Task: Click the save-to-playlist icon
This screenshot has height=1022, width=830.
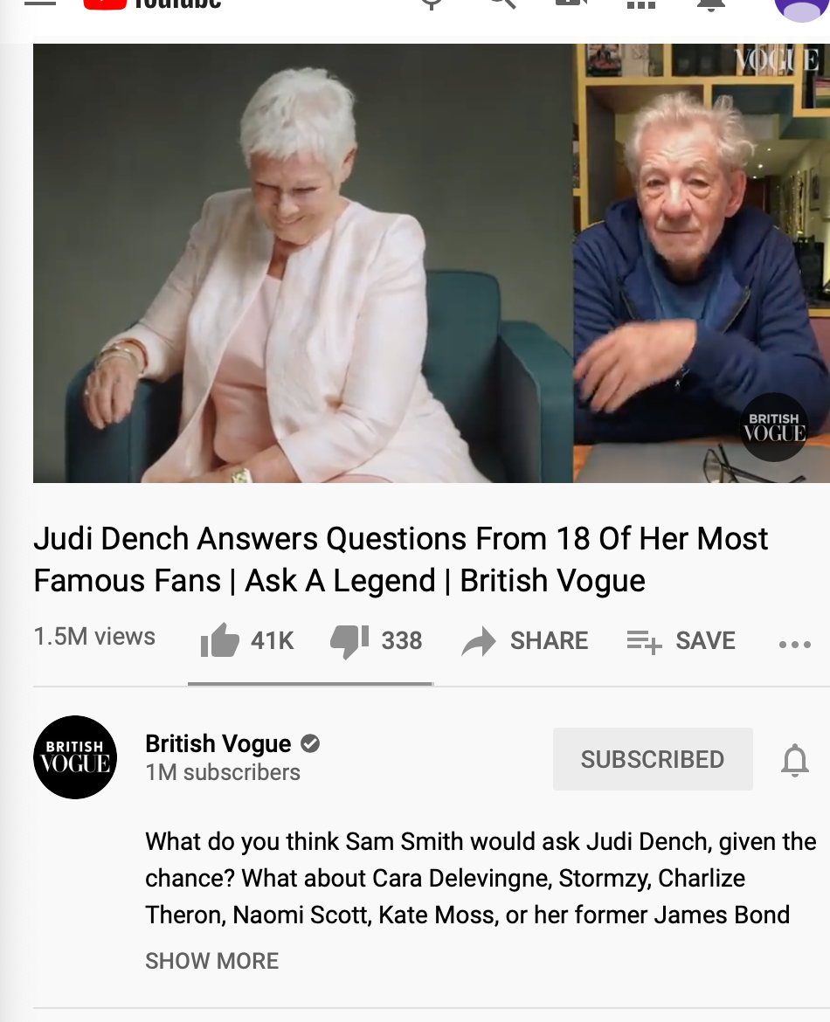Action: 644,641
